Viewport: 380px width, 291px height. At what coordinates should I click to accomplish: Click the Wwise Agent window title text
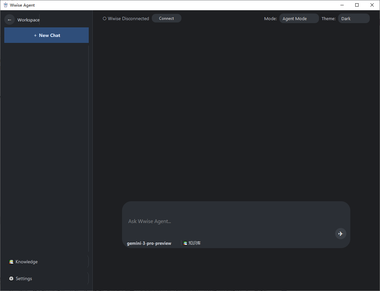pyautogui.click(x=22, y=5)
